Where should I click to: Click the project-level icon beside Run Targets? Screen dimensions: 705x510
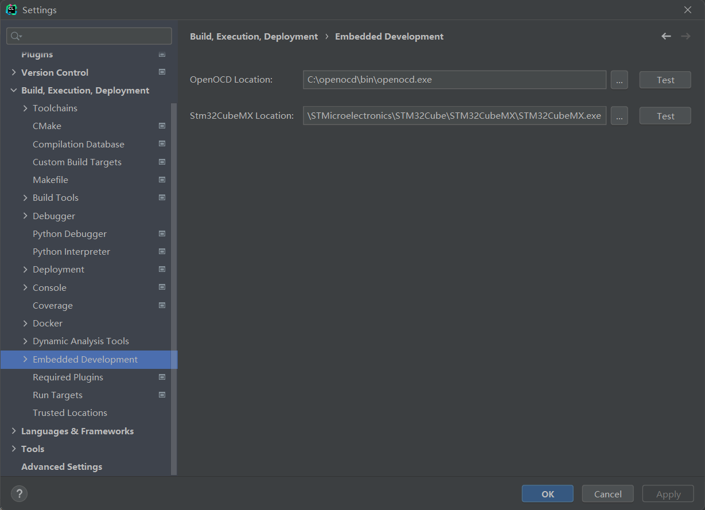[162, 395]
